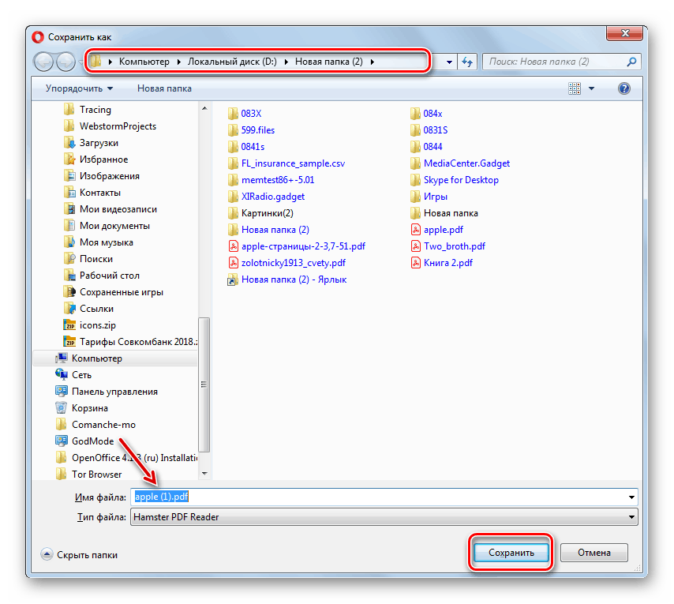674x604 pixels.
Task: Click the change view grid icon
Action: click(x=575, y=88)
